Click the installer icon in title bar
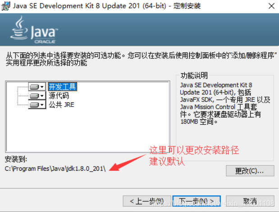279x212 pixels. tap(6, 6)
